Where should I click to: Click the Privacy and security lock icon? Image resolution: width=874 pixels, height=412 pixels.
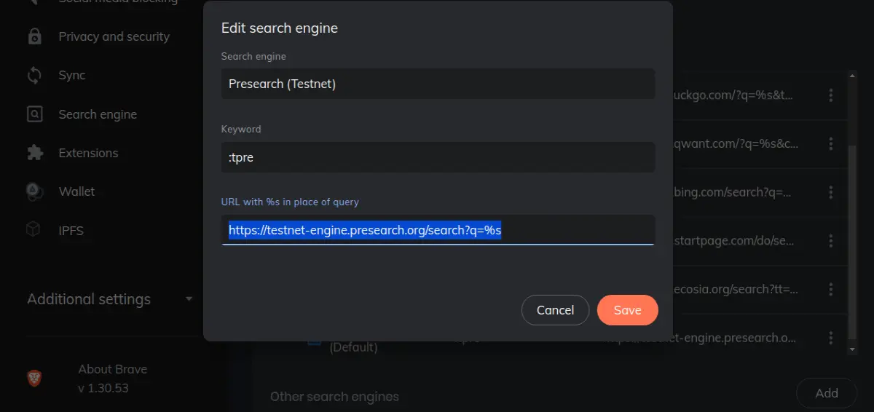pyautogui.click(x=34, y=36)
